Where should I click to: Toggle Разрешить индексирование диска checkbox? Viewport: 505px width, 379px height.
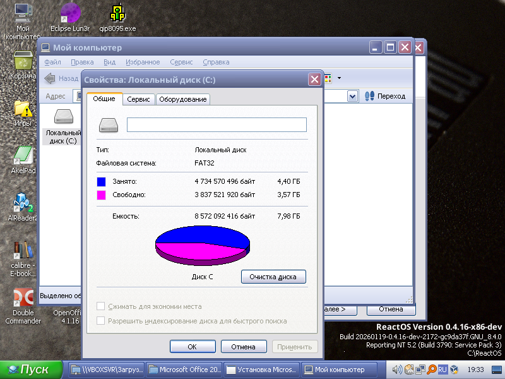101,321
